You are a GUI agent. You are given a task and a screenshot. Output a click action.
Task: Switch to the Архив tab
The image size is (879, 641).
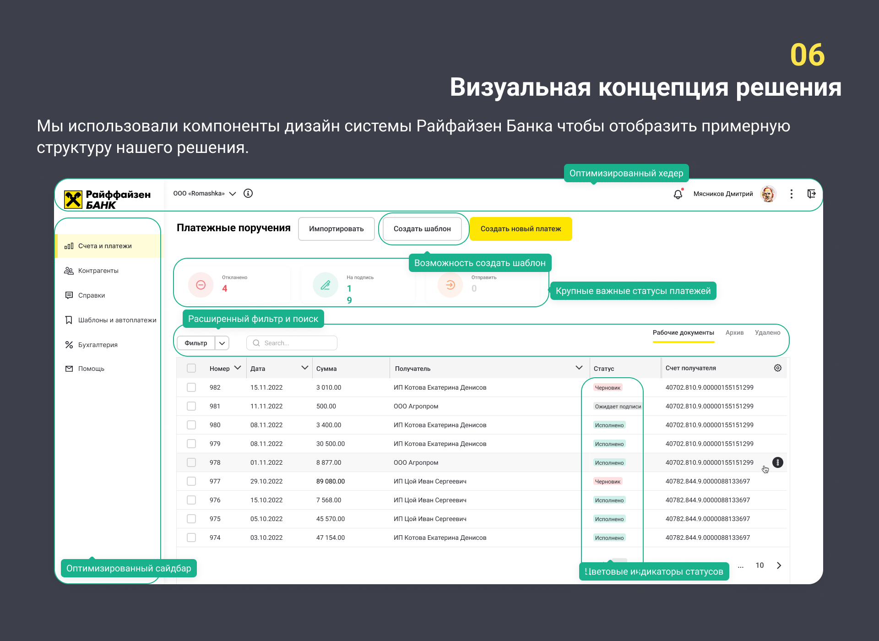tap(734, 333)
